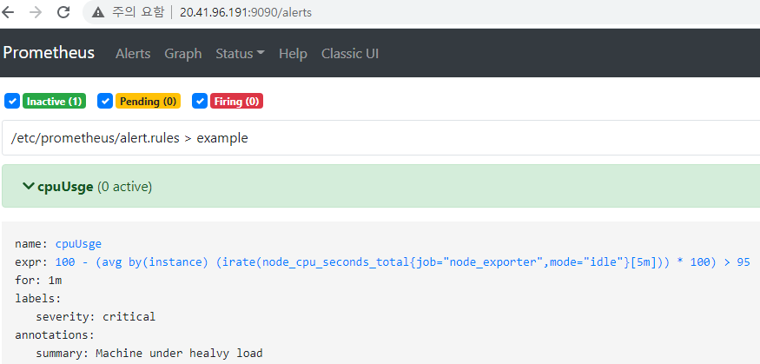Click the Prometheus brand logo text

coord(49,53)
